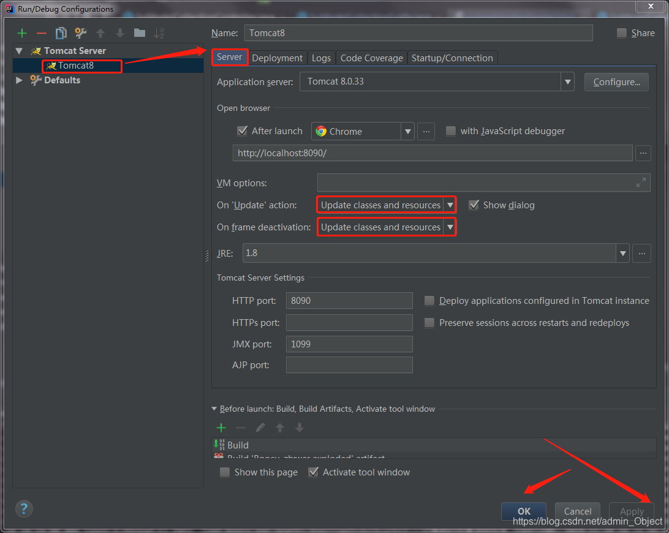Enable with JavaScript debugger checkbox

[x=450, y=131]
